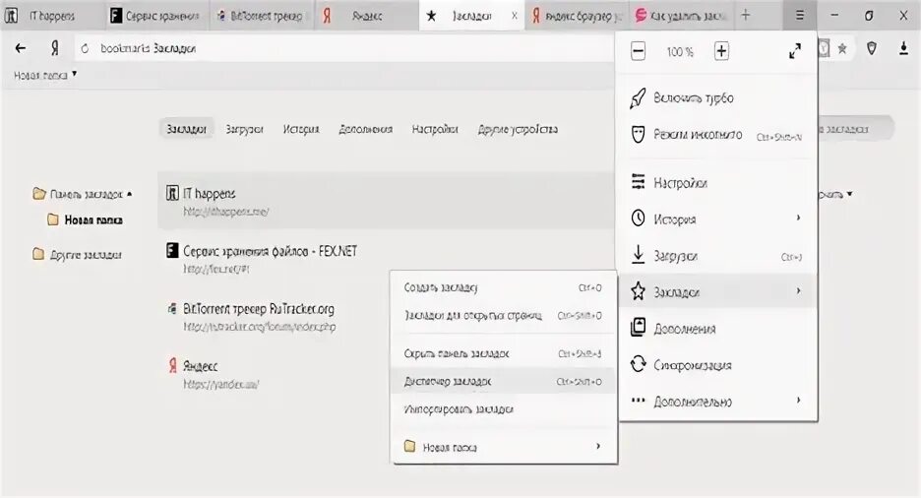Switch to the История page tab
Viewport: 921px width, 498px height.
coord(301,129)
